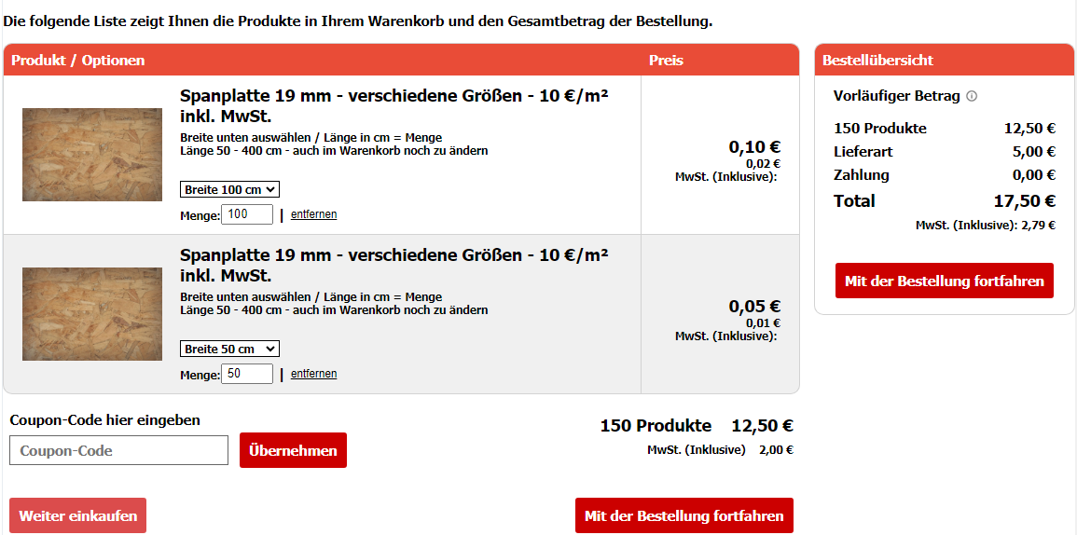The width and height of the screenshot is (1077, 535).
Task: Click the second Spanplatte 19 mm product title
Action: pos(394,265)
